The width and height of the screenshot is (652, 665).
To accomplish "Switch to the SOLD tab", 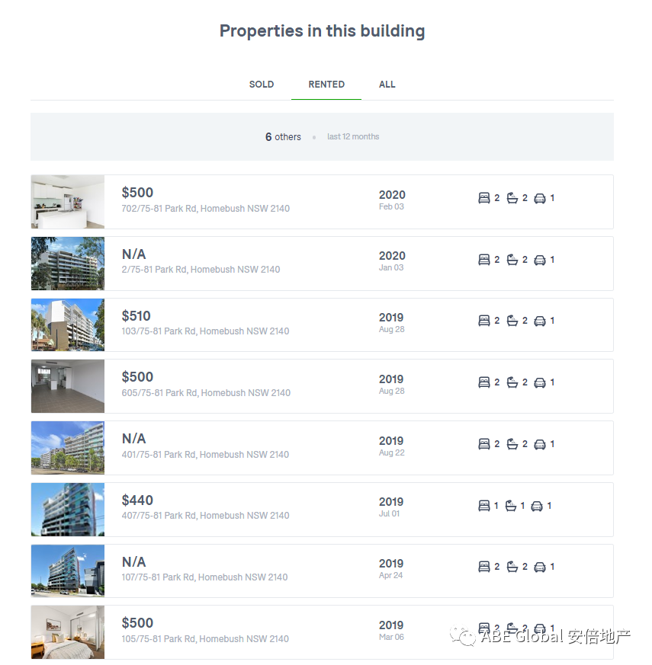I will coord(262,85).
